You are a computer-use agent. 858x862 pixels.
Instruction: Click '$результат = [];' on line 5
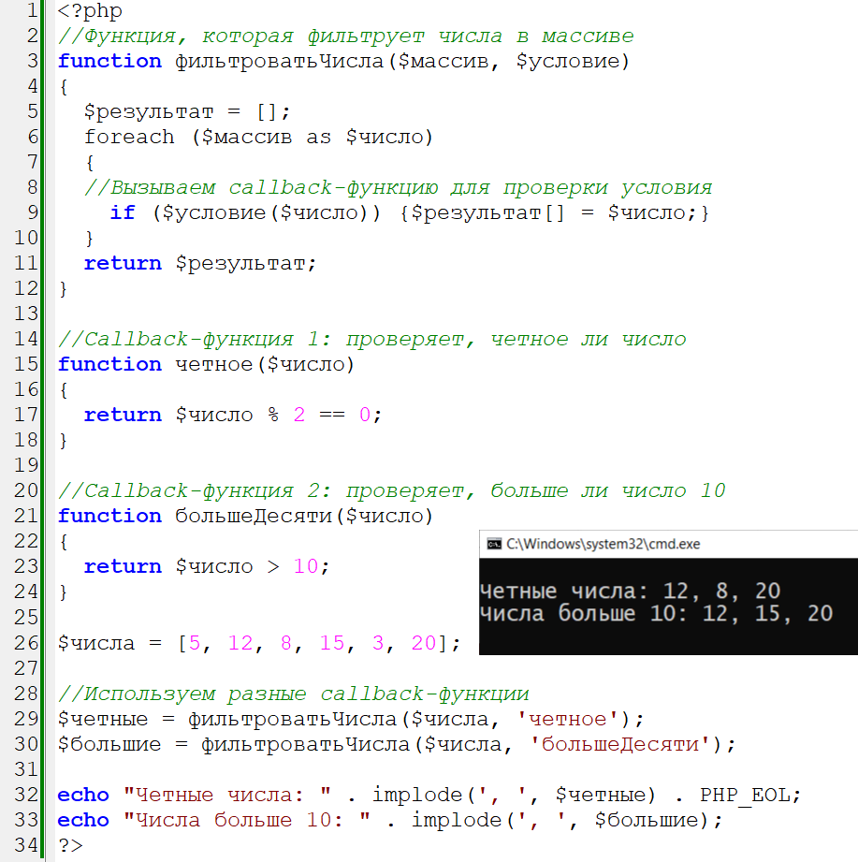[x=187, y=112]
